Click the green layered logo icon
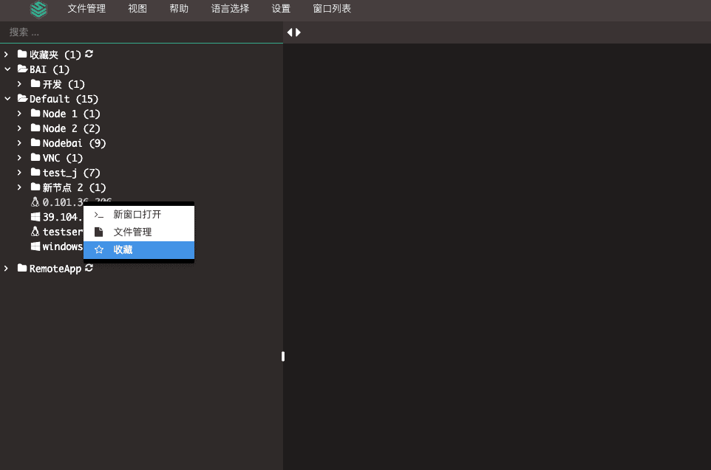Image resolution: width=711 pixels, height=470 pixels. pyautogui.click(x=38, y=10)
